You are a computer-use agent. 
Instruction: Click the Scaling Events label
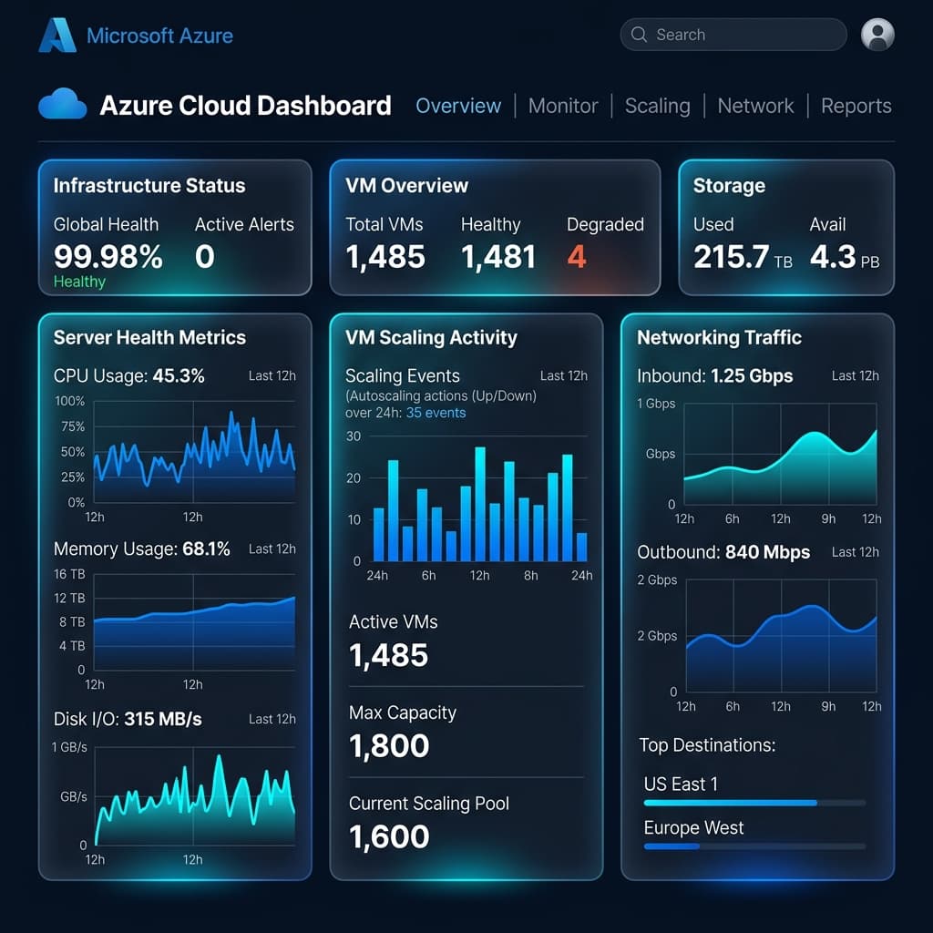point(403,376)
